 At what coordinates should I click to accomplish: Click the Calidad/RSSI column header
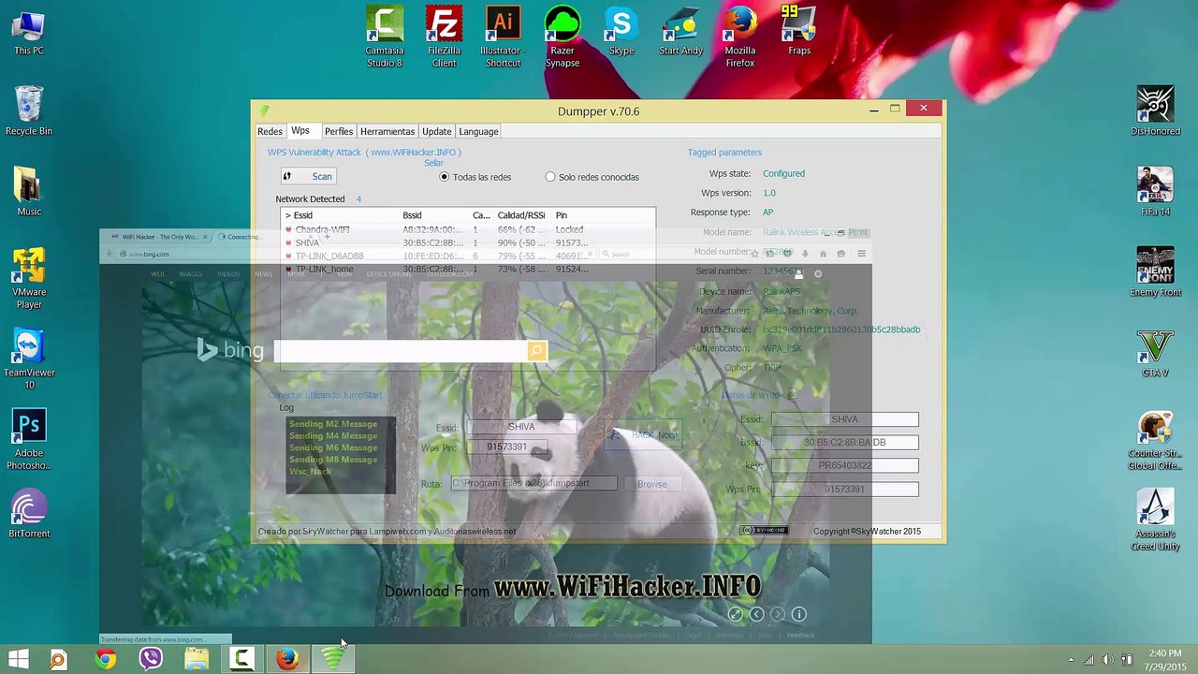point(521,215)
